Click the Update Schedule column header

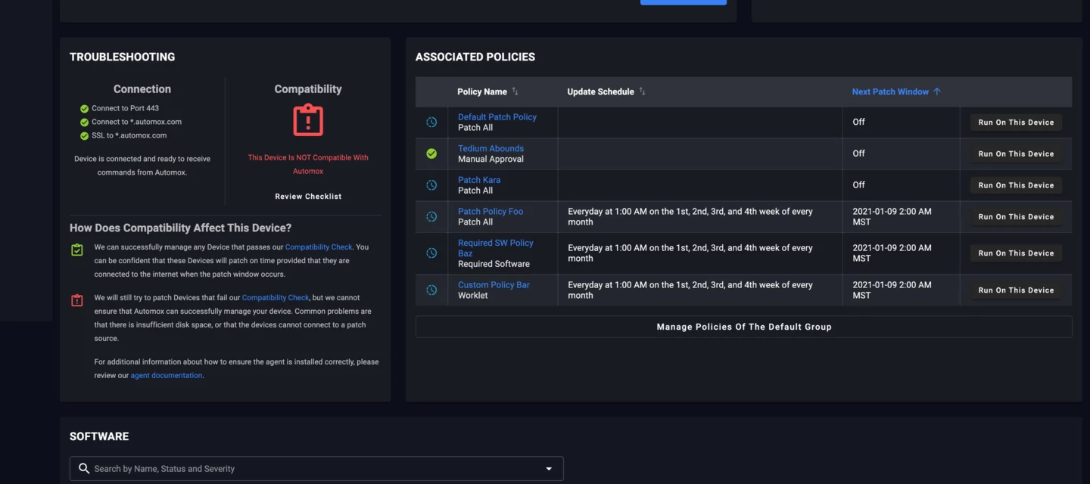(x=601, y=92)
